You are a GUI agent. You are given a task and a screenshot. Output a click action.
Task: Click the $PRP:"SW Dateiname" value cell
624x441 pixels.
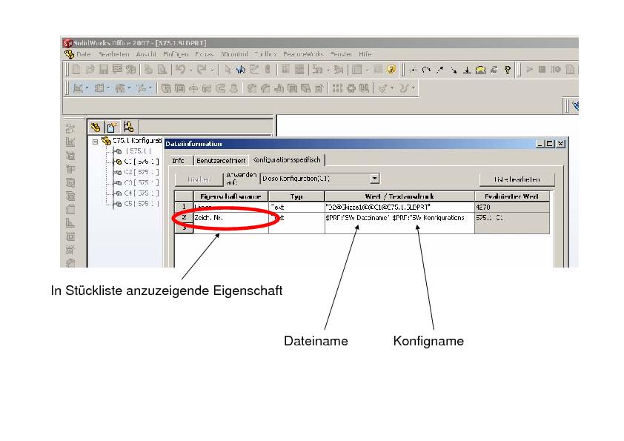point(399,218)
